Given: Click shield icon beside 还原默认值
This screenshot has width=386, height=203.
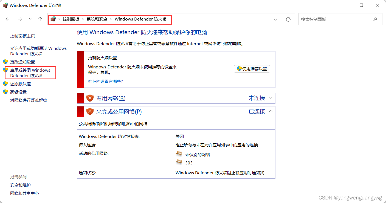Looking at the screenshot, I should coord(5,84).
